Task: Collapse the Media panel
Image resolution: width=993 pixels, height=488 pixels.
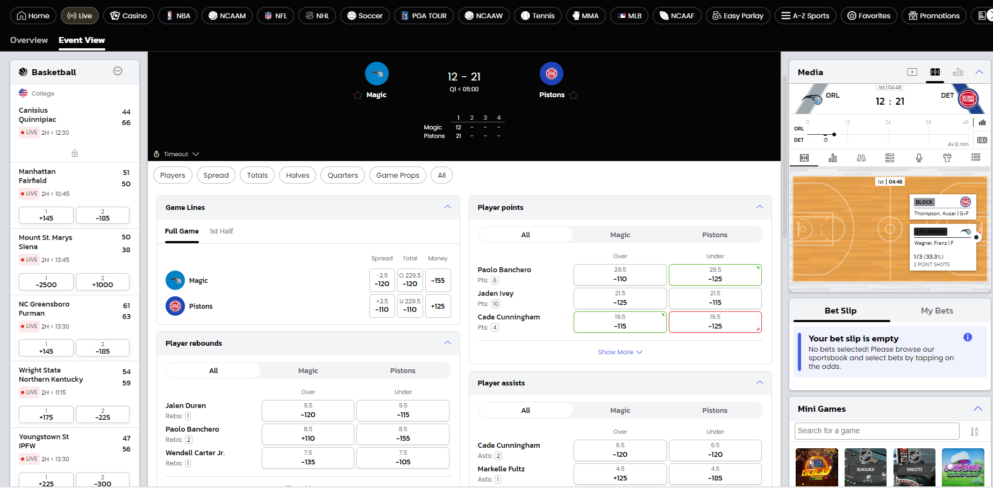Action: pyautogui.click(x=979, y=72)
